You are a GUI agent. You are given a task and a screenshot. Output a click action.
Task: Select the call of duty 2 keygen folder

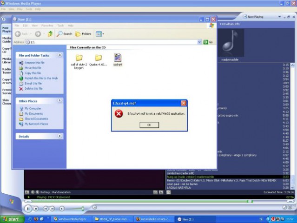tap(79, 61)
